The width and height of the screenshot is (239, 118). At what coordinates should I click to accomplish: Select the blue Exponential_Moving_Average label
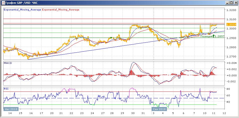point(22,10)
